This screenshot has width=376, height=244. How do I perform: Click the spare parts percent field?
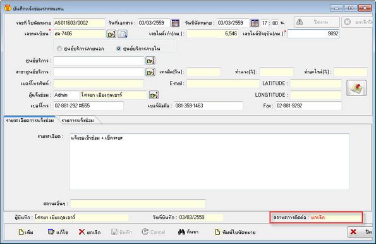(x=350, y=72)
